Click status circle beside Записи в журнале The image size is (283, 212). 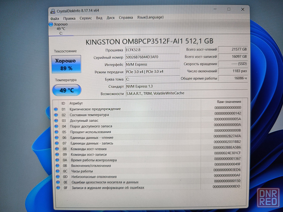(x=58, y=187)
